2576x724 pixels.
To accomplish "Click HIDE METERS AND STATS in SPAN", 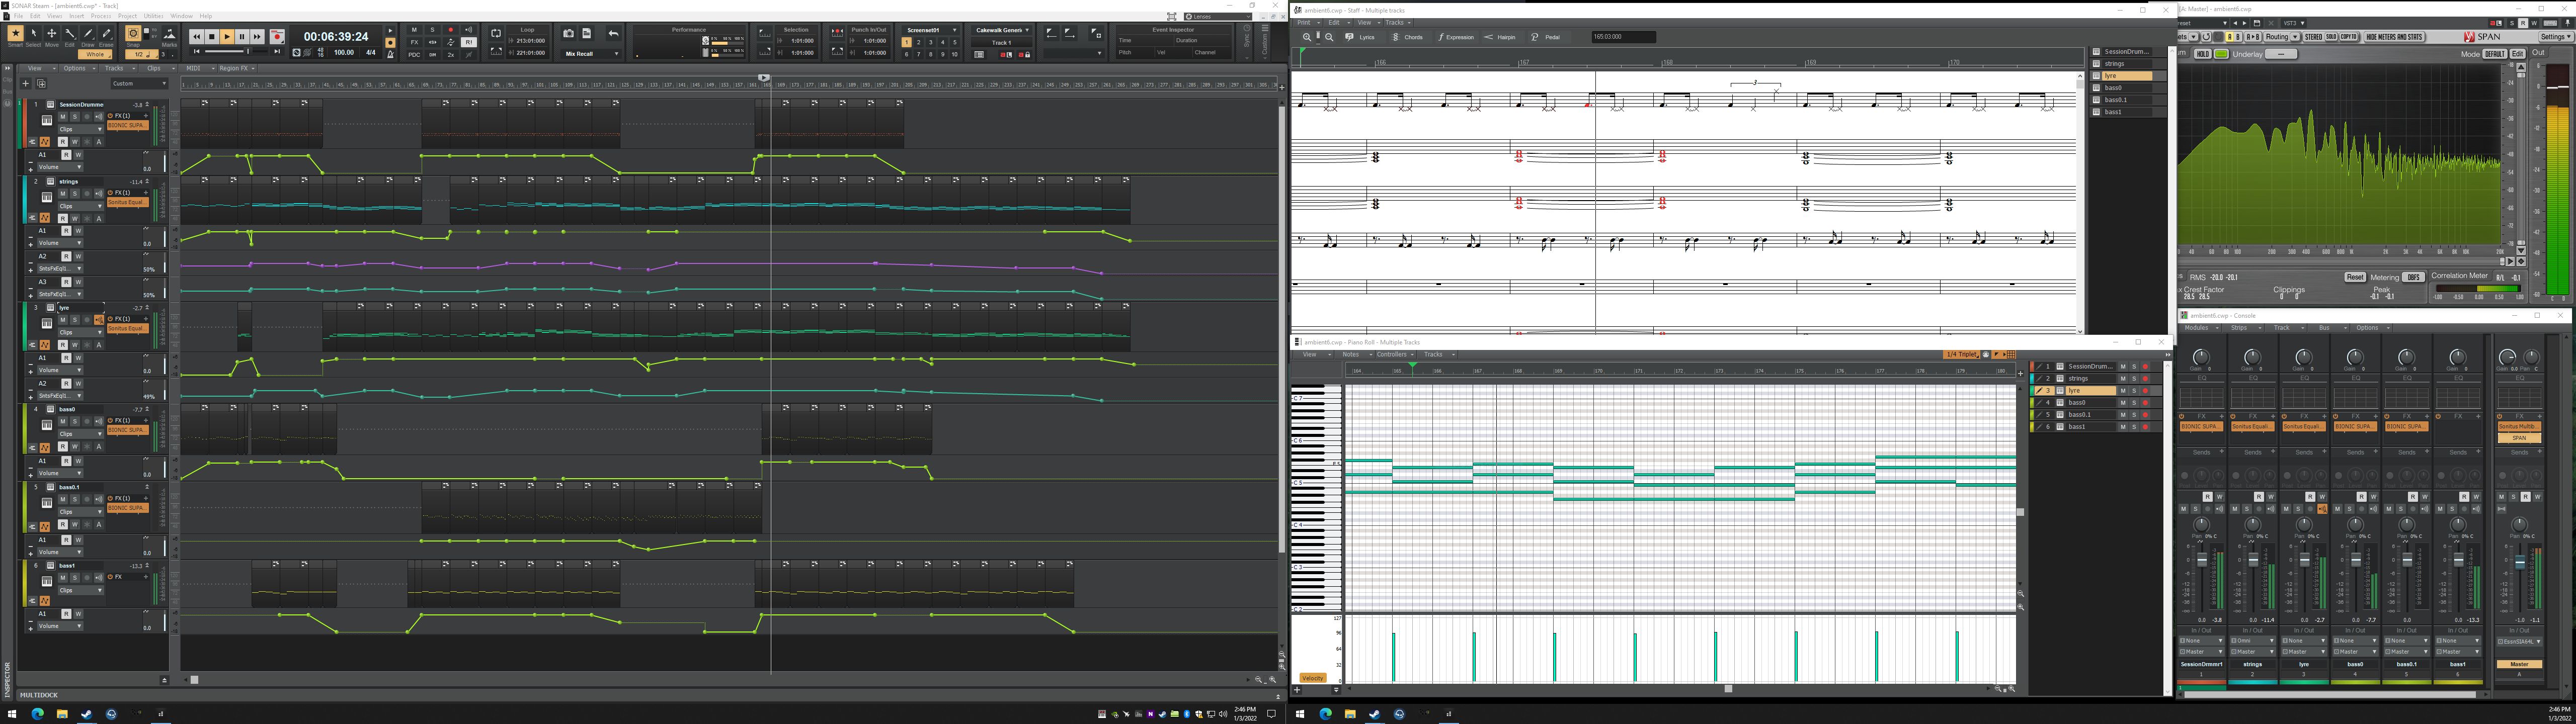I will pos(2395,37).
